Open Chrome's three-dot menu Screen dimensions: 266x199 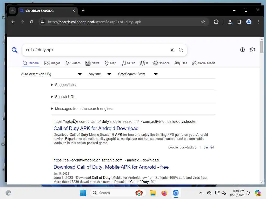point(258,22)
